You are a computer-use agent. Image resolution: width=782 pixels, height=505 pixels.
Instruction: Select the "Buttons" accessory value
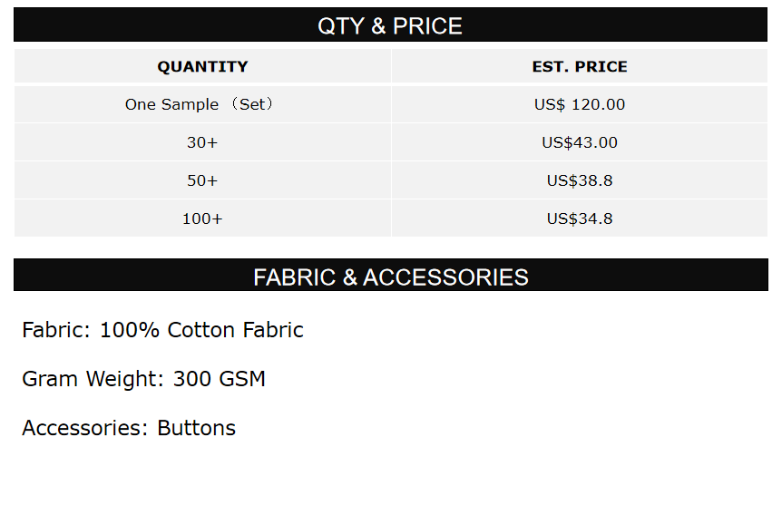(x=196, y=428)
